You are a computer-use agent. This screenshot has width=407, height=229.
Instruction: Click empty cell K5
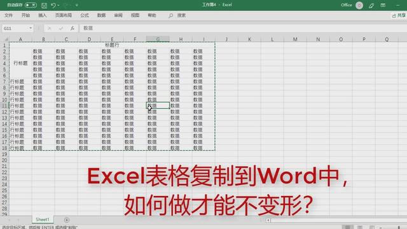point(249,69)
